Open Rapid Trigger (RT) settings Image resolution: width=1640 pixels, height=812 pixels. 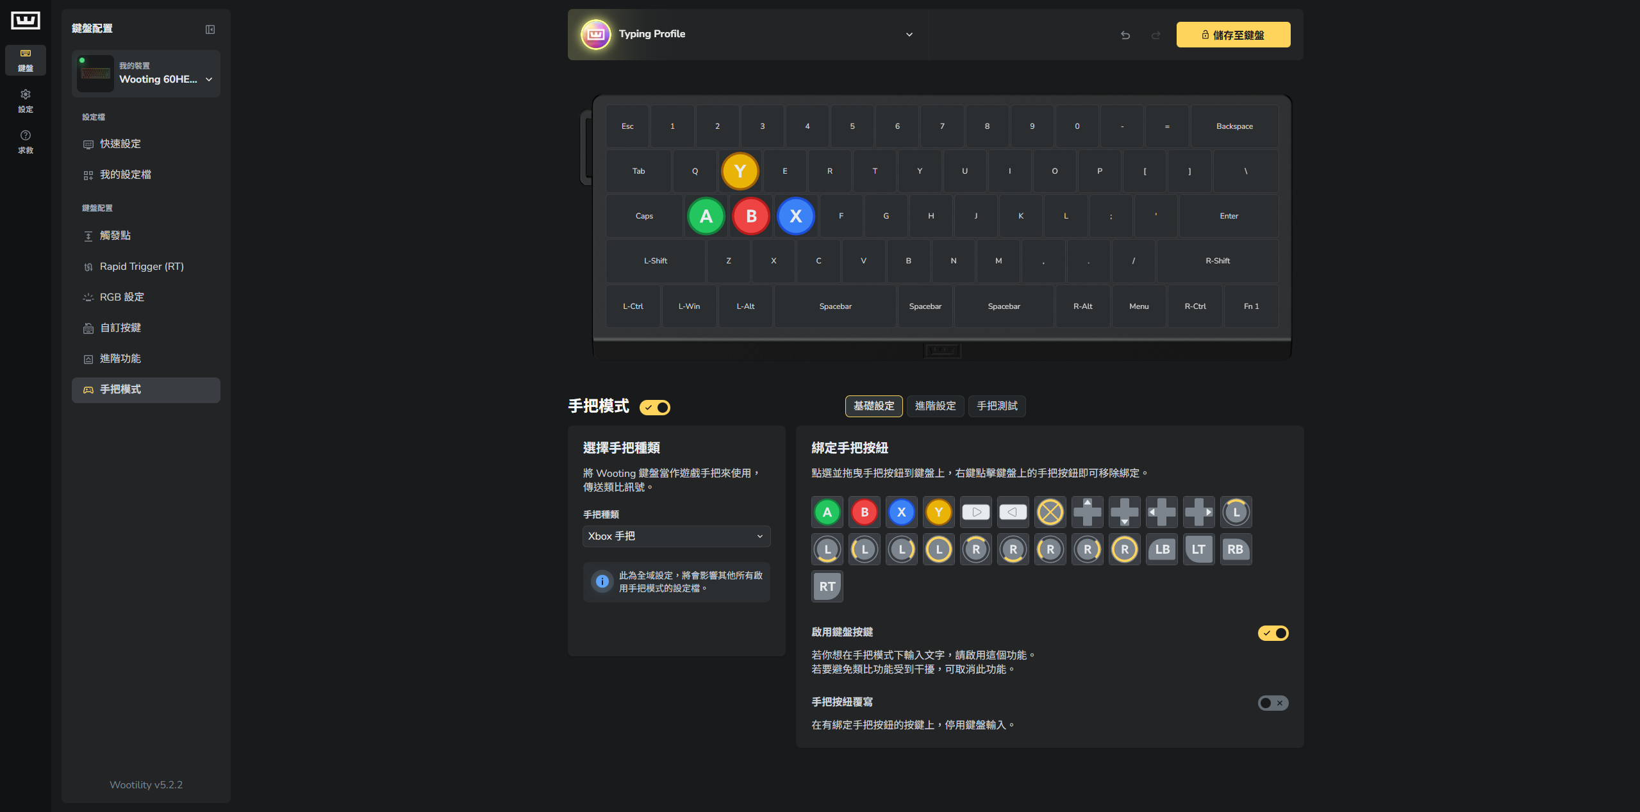click(x=142, y=267)
